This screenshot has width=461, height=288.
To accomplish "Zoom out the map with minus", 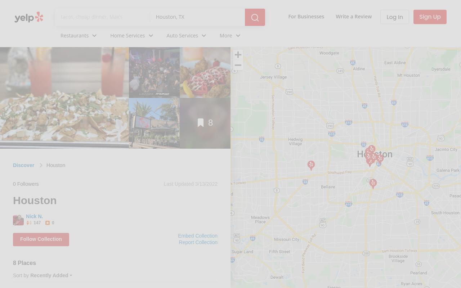I will click(x=238, y=65).
